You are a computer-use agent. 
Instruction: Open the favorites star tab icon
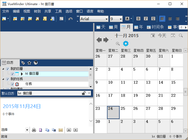pos(29,63)
